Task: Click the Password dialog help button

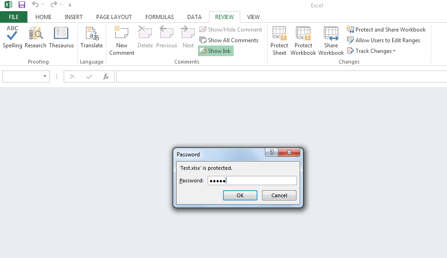Action: pyautogui.click(x=272, y=152)
